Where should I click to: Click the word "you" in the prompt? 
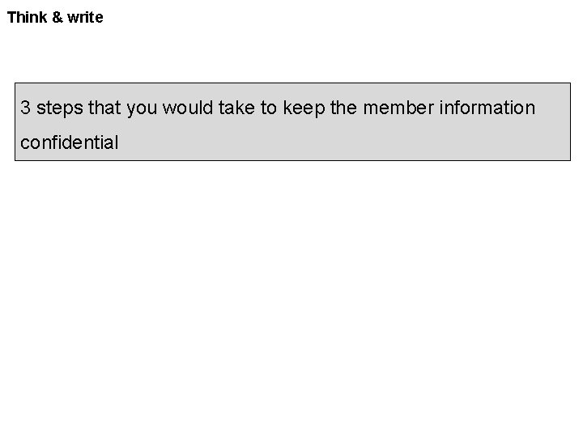click(x=143, y=108)
